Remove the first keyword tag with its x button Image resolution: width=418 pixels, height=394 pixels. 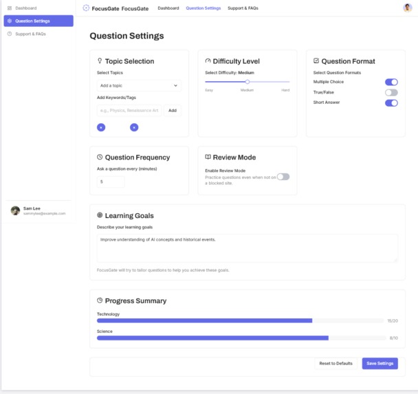pyautogui.click(x=101, y=127)
